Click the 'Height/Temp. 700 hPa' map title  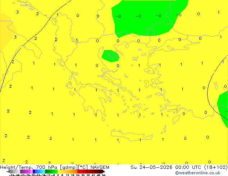coord(29,167)
